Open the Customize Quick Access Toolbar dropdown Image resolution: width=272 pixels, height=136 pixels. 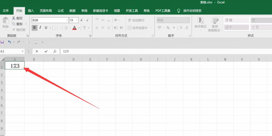click(42, 42)
